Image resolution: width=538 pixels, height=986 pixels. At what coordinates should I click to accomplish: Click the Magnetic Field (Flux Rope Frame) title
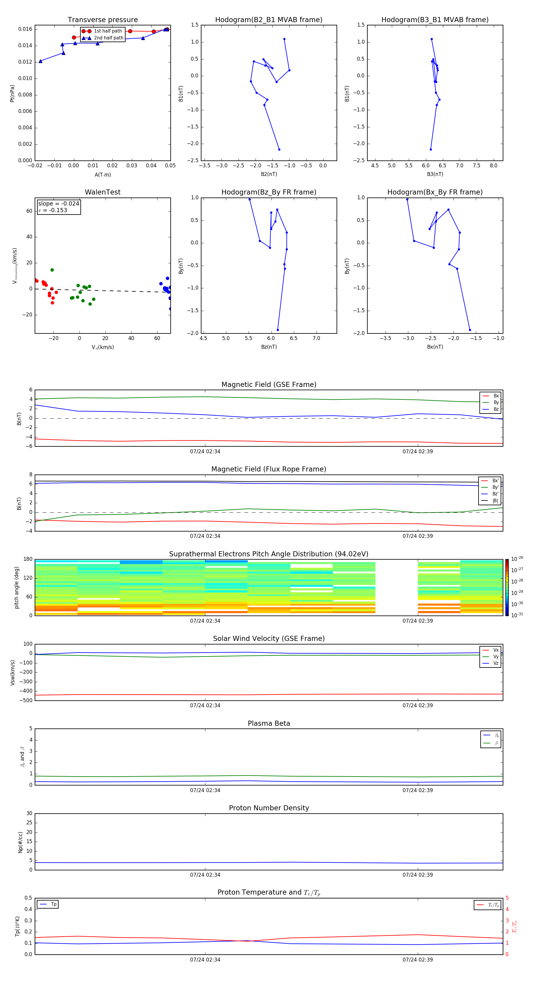(269, 469)
